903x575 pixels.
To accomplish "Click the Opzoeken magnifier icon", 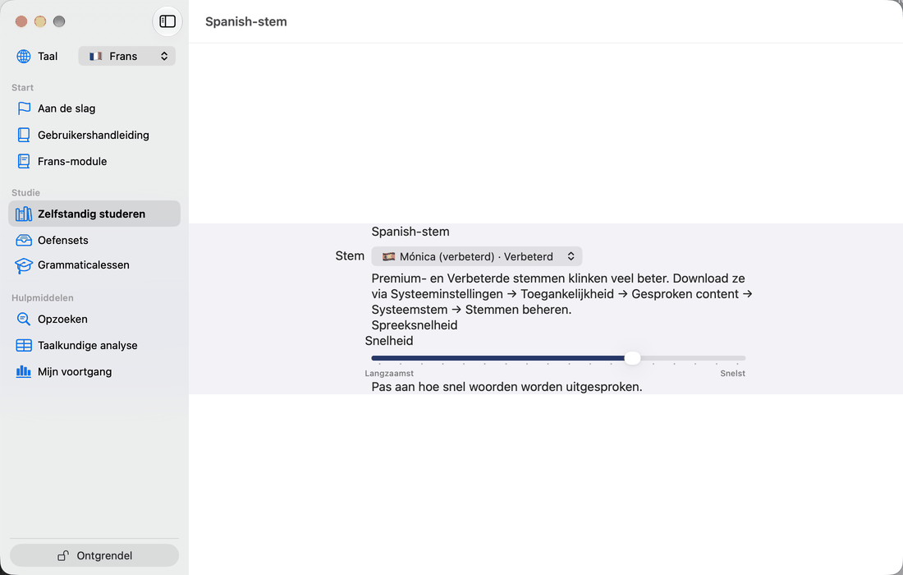I will coord(24,319).
